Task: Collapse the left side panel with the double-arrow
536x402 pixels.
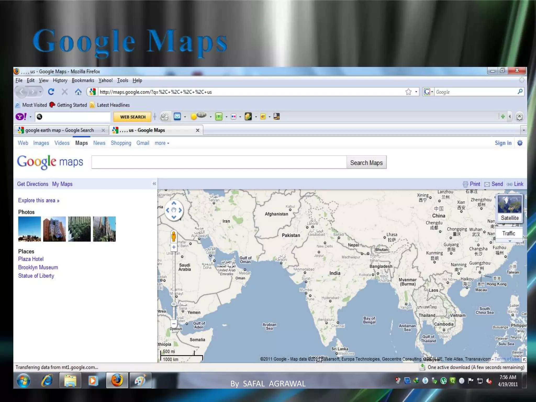Action: [x=154, y=184]
